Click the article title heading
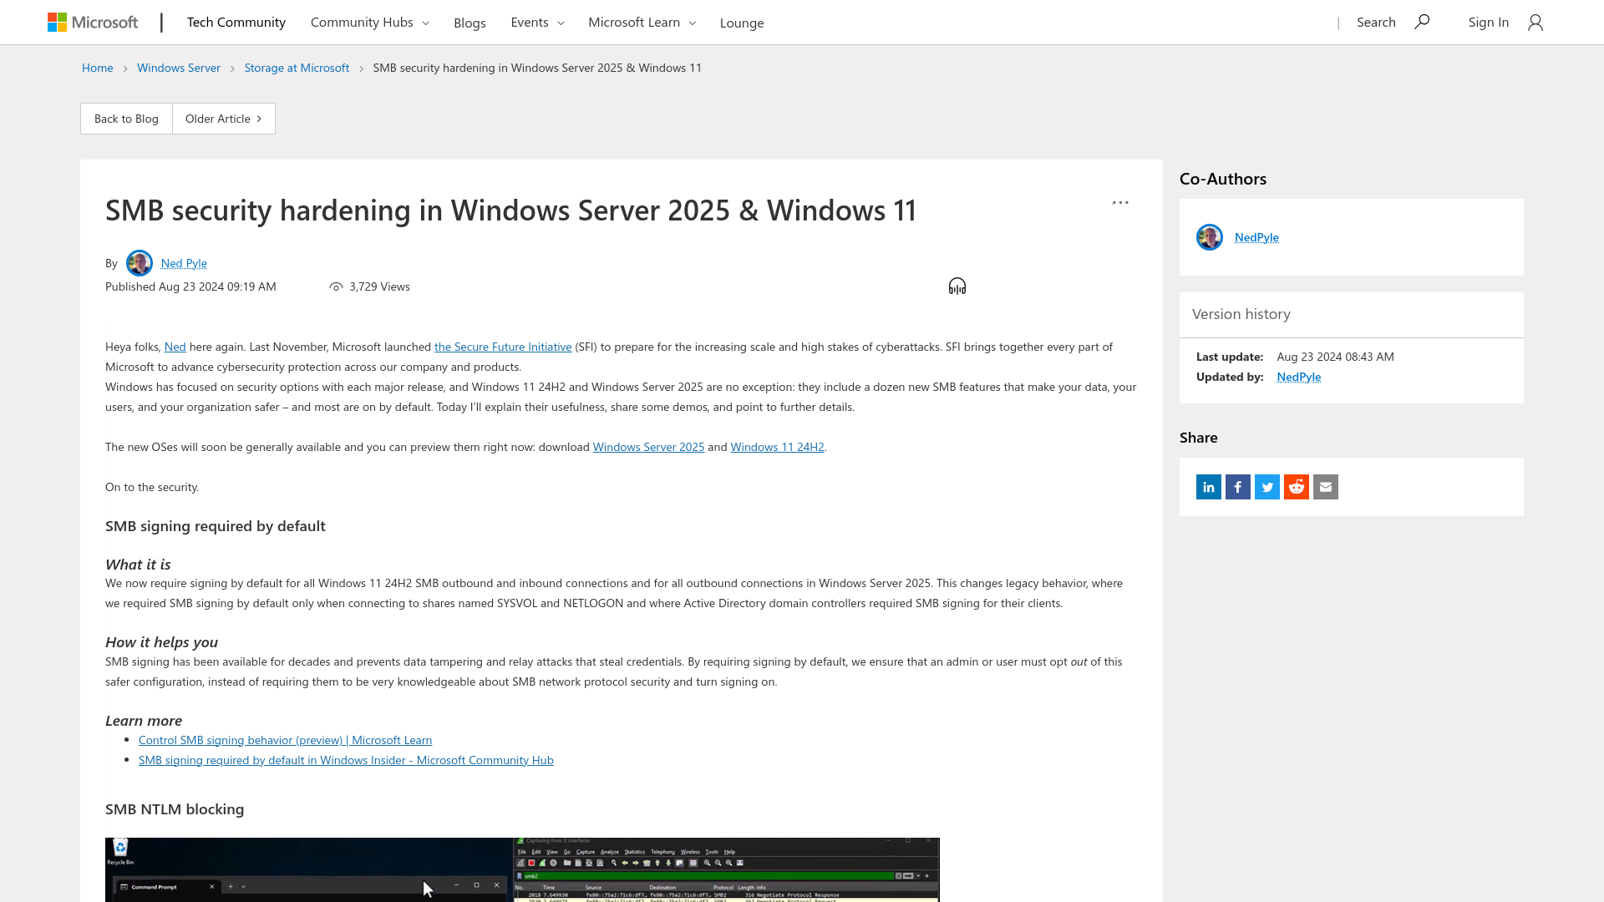Screen dimensions: 1604x902 (511, 210)
